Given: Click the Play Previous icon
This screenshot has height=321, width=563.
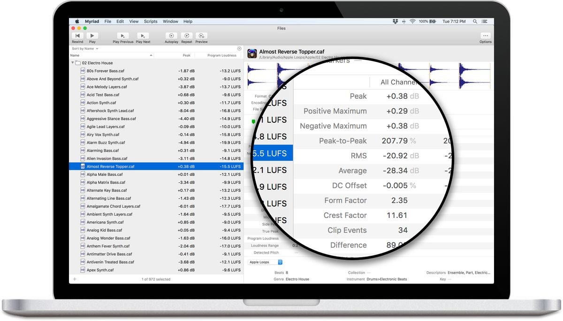Looking at the screenshot, I should click(122, 36).
